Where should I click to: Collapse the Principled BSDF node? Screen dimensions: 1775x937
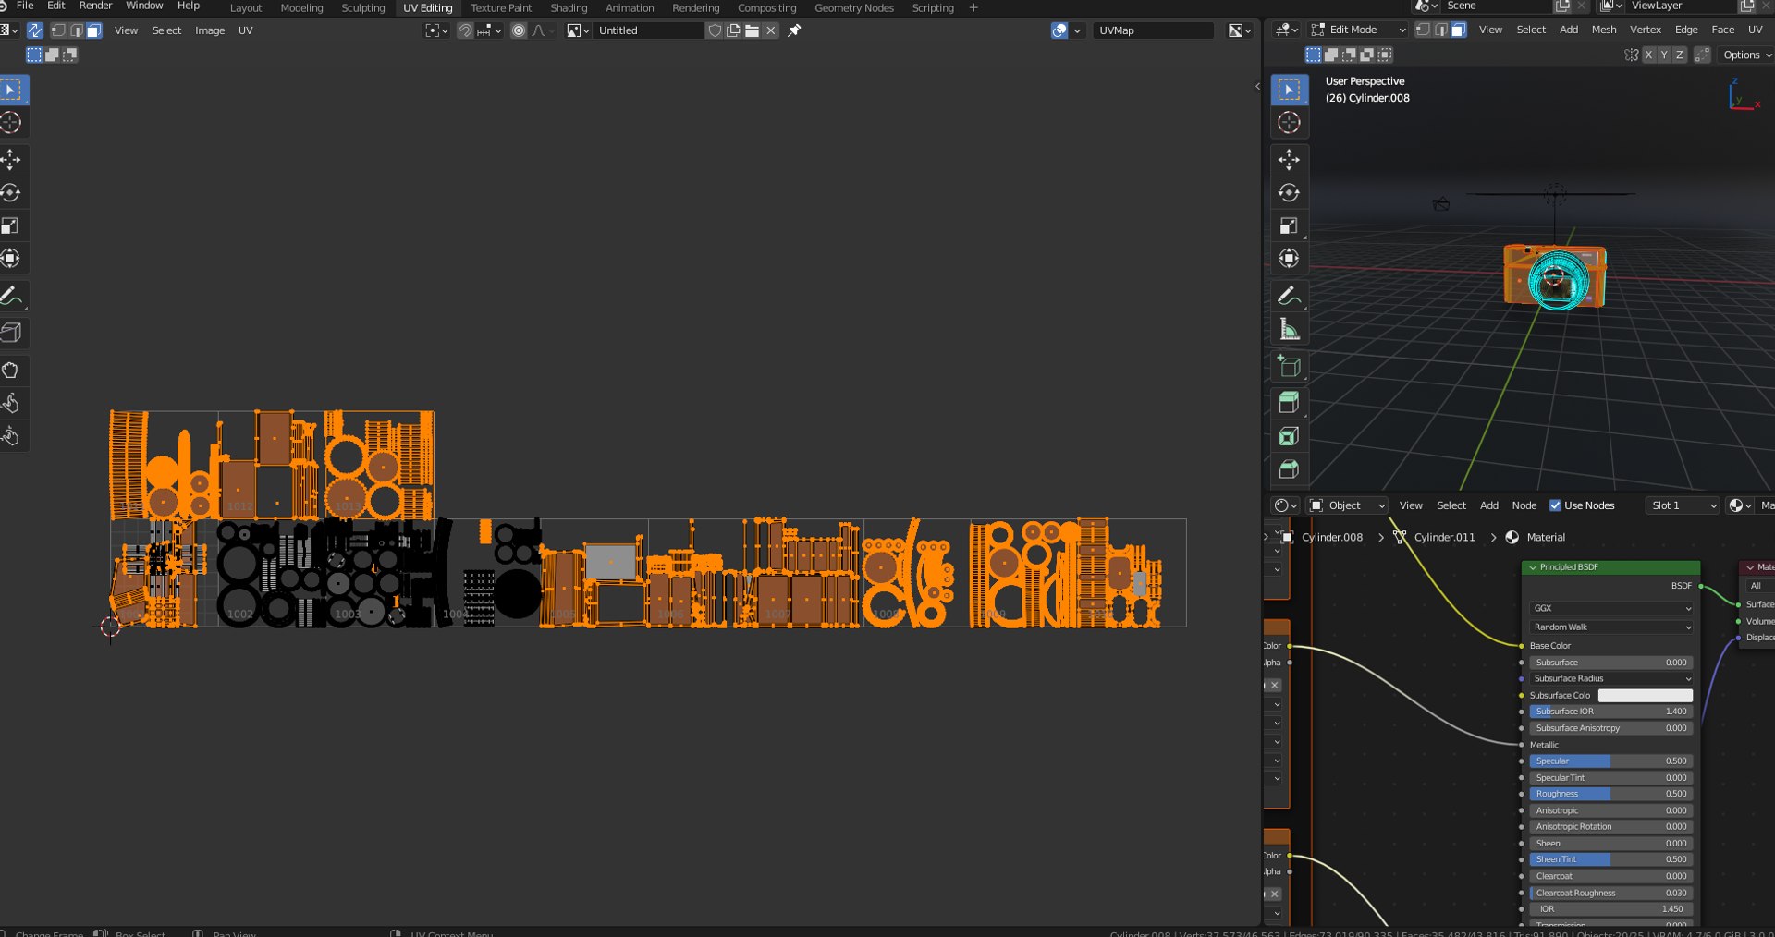(x=1533, y=567)
